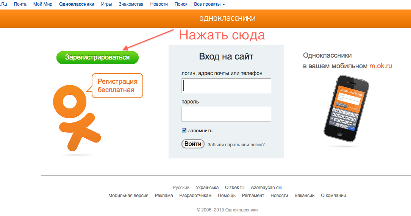Click the green Зарегистрироваться button

pyautogui.click(x=97, y=57)
